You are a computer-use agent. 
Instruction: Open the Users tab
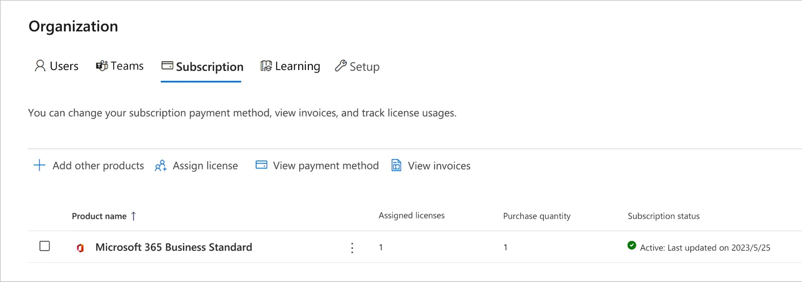pyautogui.click(x=57, y=66)
